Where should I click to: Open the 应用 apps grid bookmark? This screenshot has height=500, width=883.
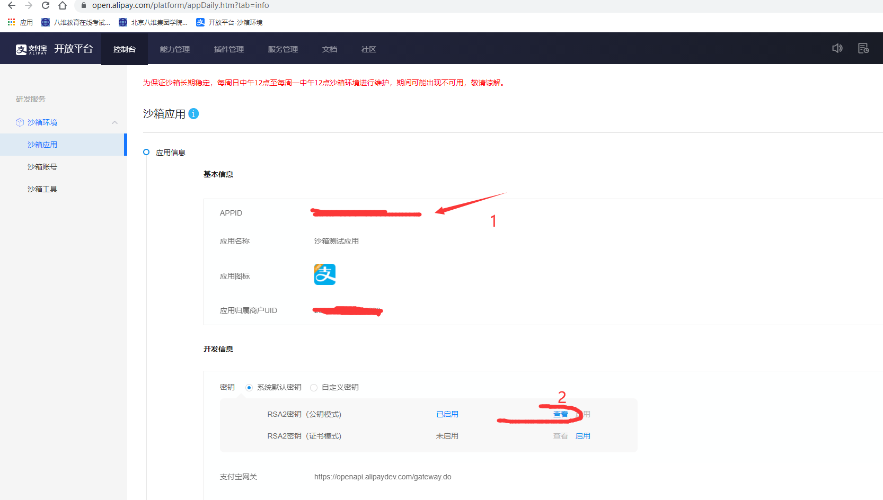coord(20,22)
